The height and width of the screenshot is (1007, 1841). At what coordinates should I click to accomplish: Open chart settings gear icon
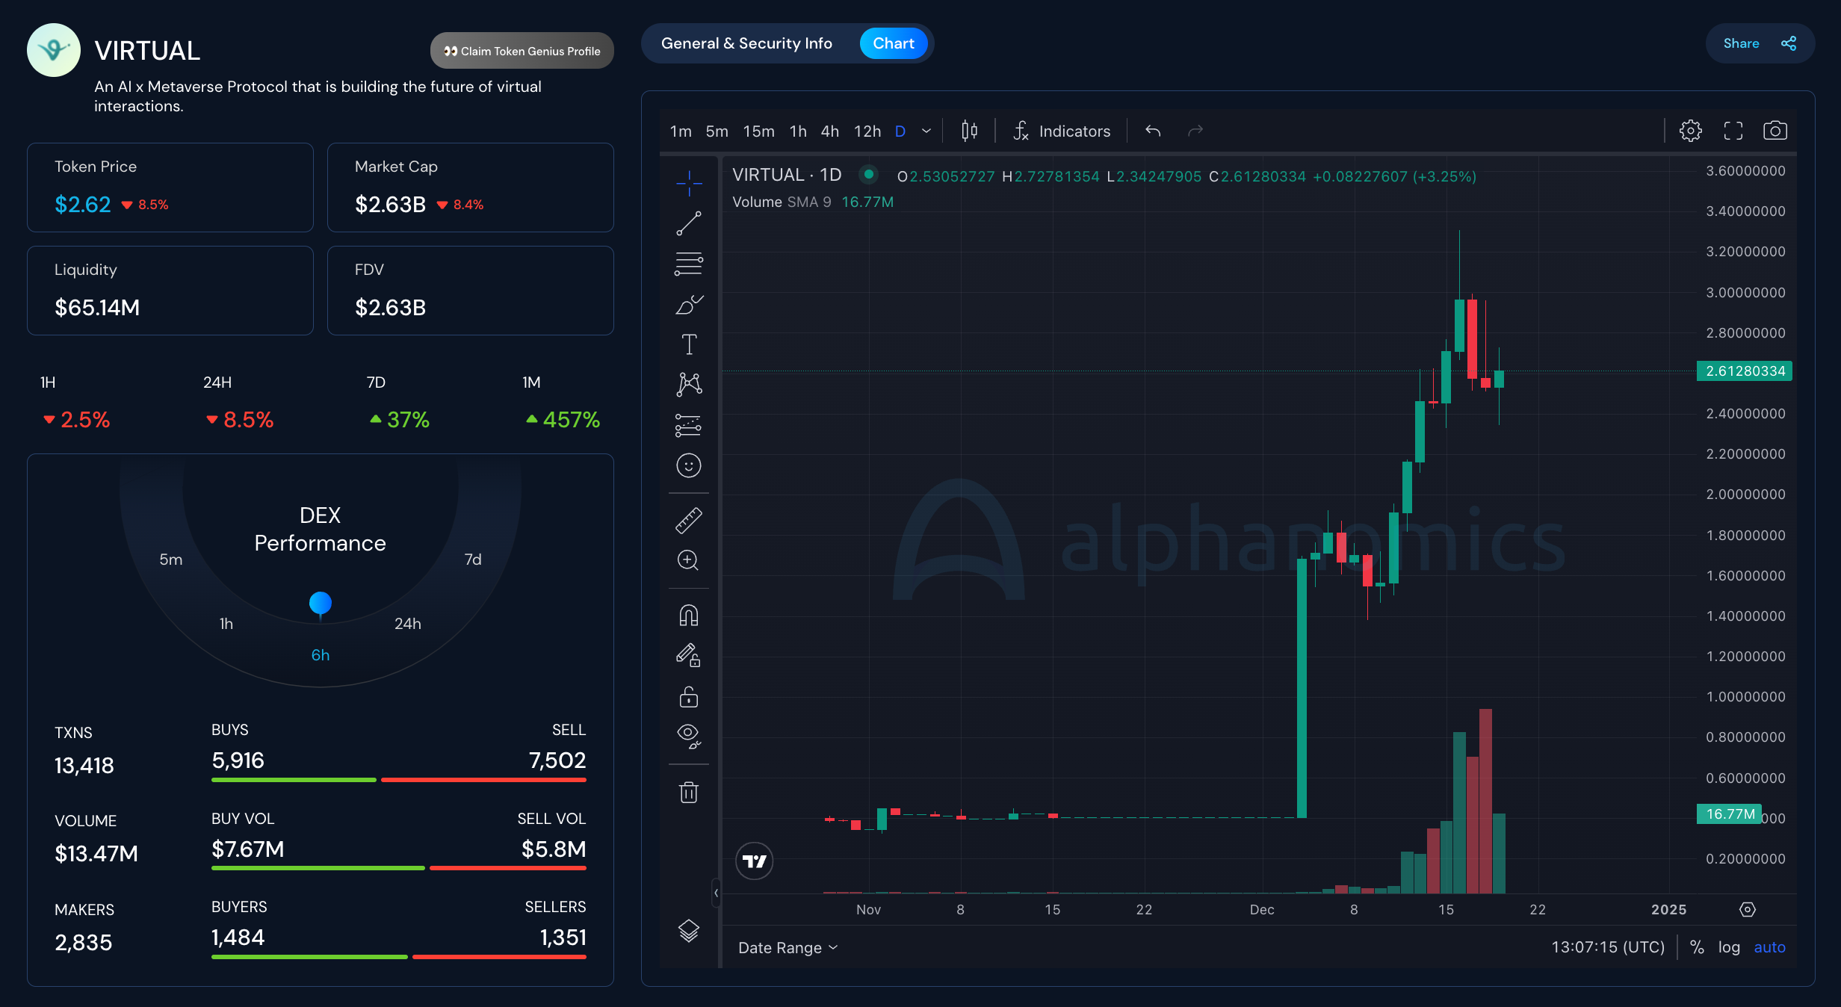click(x=1690, y=131)
